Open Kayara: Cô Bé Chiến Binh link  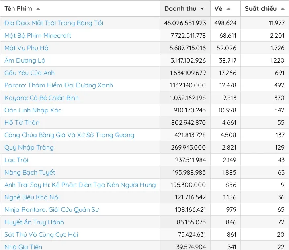(x=41, y=98)
